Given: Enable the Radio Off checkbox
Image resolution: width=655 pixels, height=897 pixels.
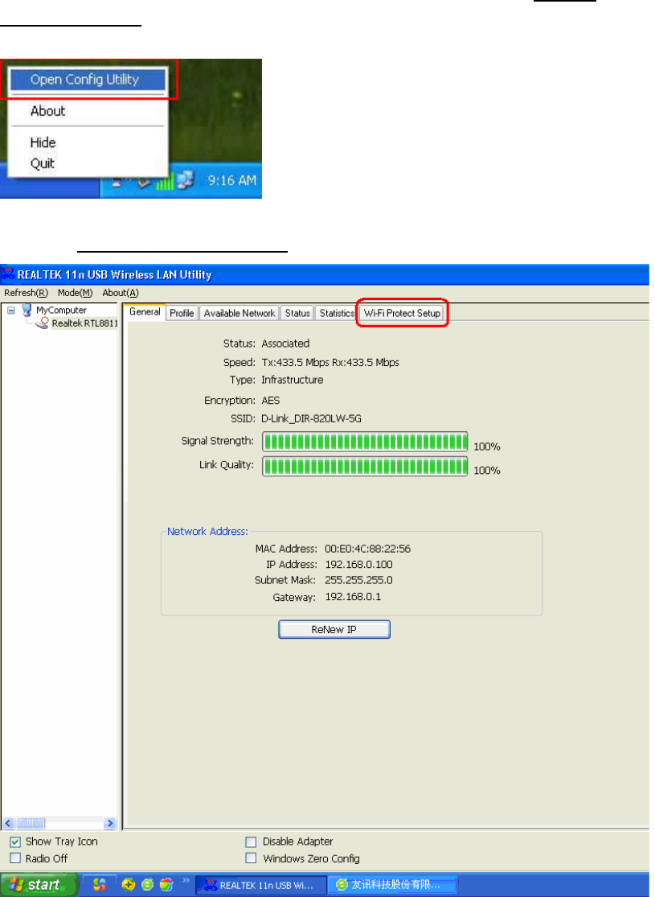Looking at the screenshot, I should point(15,858).
